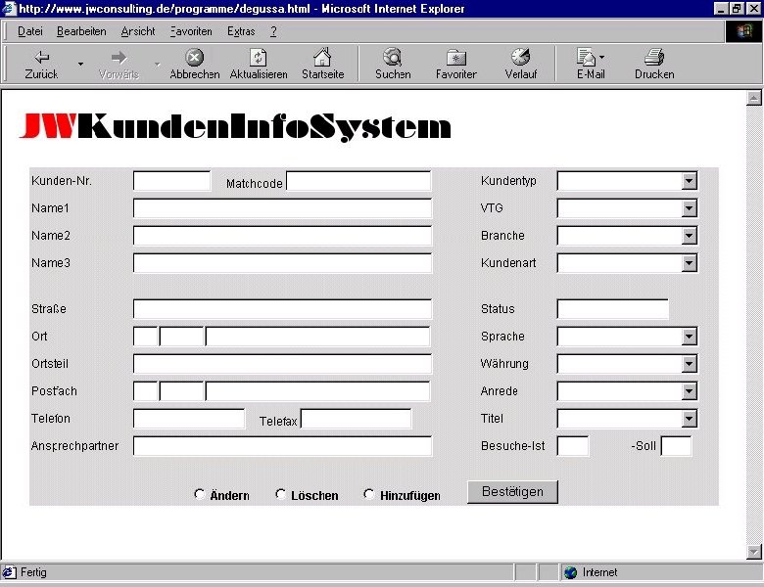Open the Datei menu
The height and width of the screenshot is (587, 764).
(30, 31)
